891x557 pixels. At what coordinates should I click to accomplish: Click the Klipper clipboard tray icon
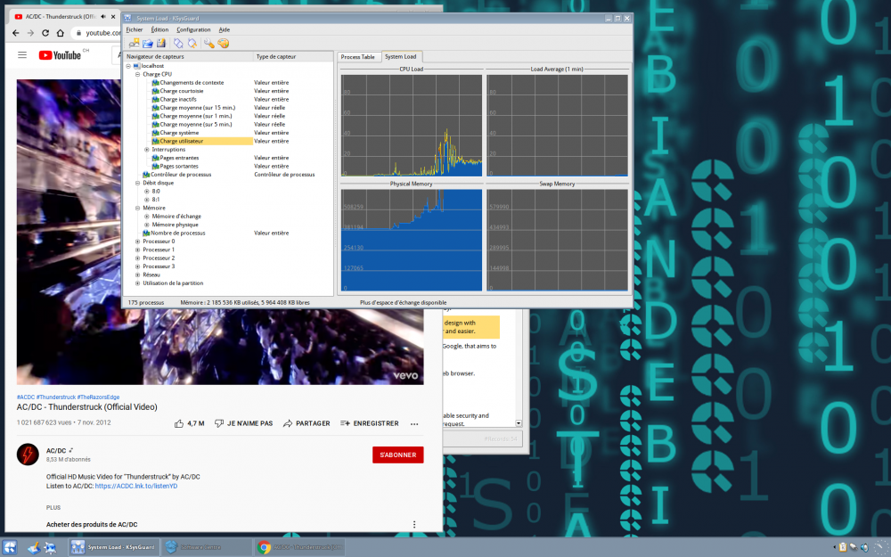(x=843, y=547)
